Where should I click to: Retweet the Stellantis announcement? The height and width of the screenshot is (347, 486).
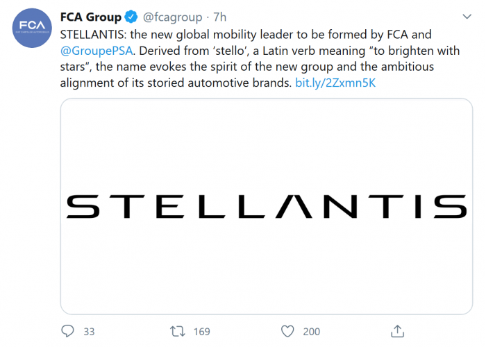pos(178,331)
